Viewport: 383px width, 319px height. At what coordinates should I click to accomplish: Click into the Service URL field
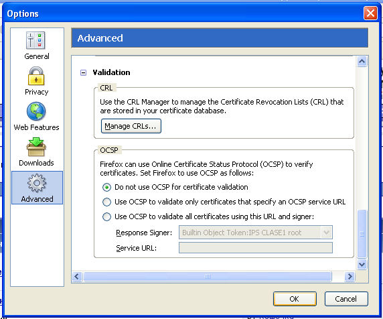pyautogui.click(x=256, y=247)
